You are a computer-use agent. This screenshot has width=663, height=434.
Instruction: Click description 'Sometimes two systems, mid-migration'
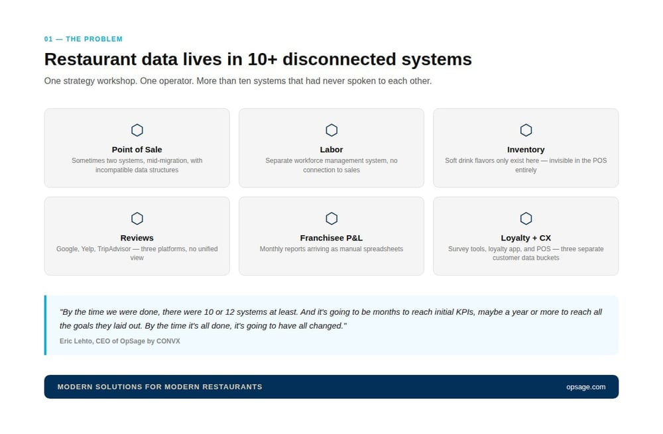tap(137, 165)
